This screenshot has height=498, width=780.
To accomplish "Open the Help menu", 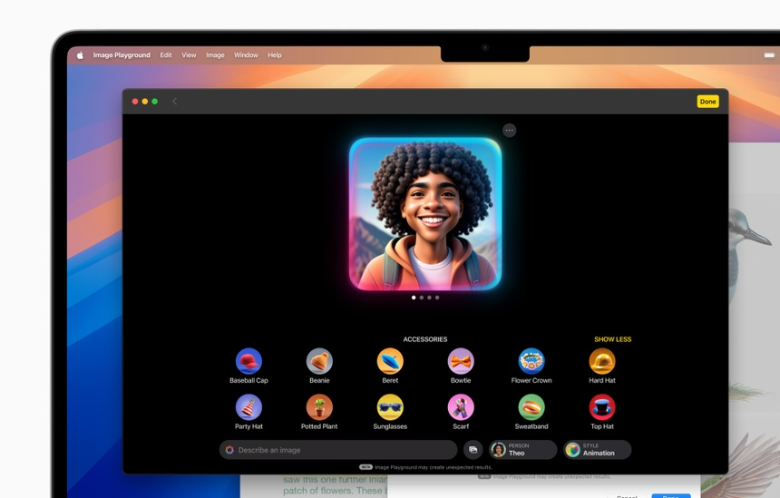I will point(275,55).
